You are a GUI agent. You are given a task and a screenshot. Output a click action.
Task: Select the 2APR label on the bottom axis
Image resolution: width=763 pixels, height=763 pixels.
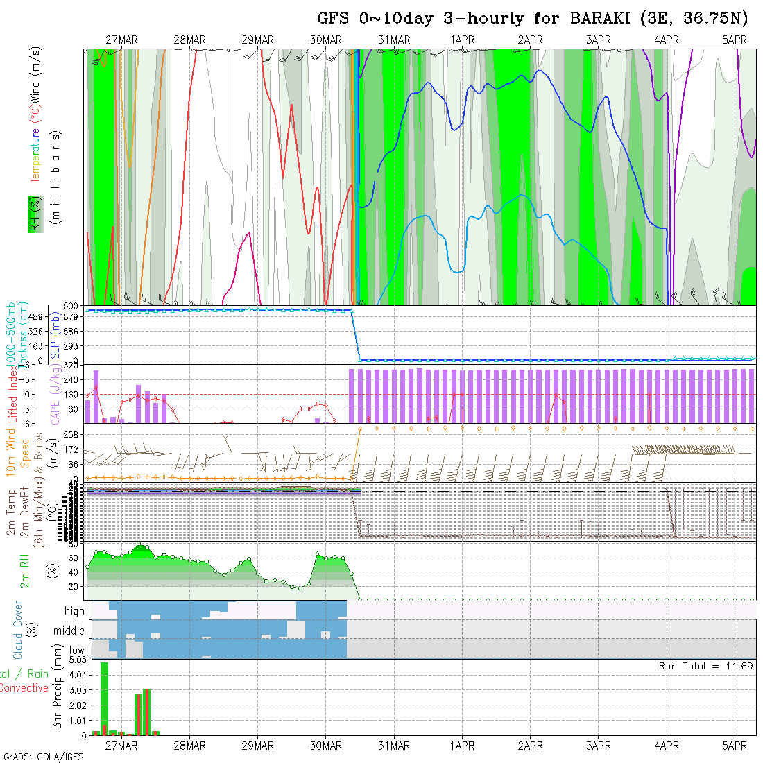[531, 746]
